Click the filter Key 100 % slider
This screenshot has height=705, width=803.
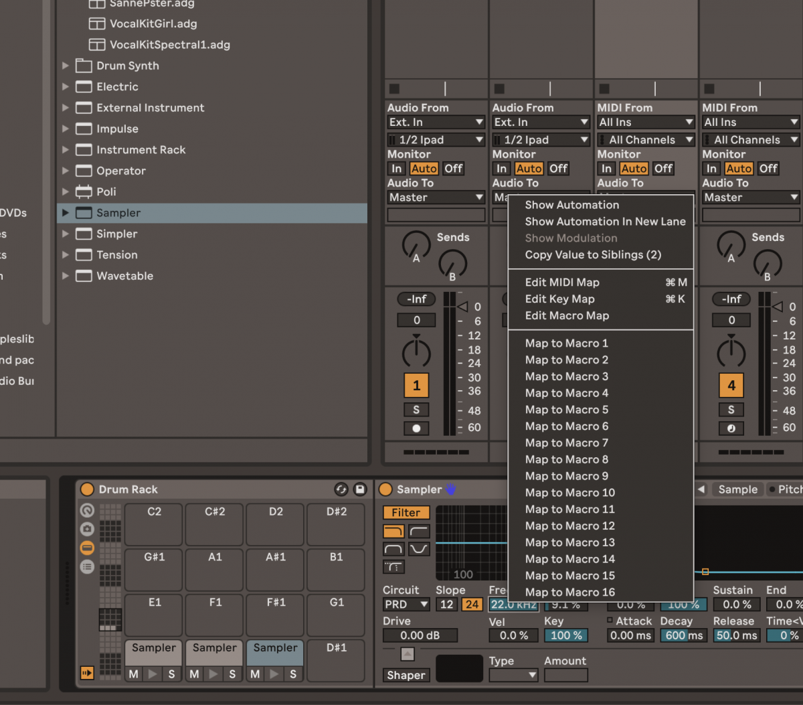pos(566,635)
